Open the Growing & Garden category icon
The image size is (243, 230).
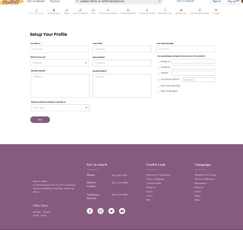point(147,10)
